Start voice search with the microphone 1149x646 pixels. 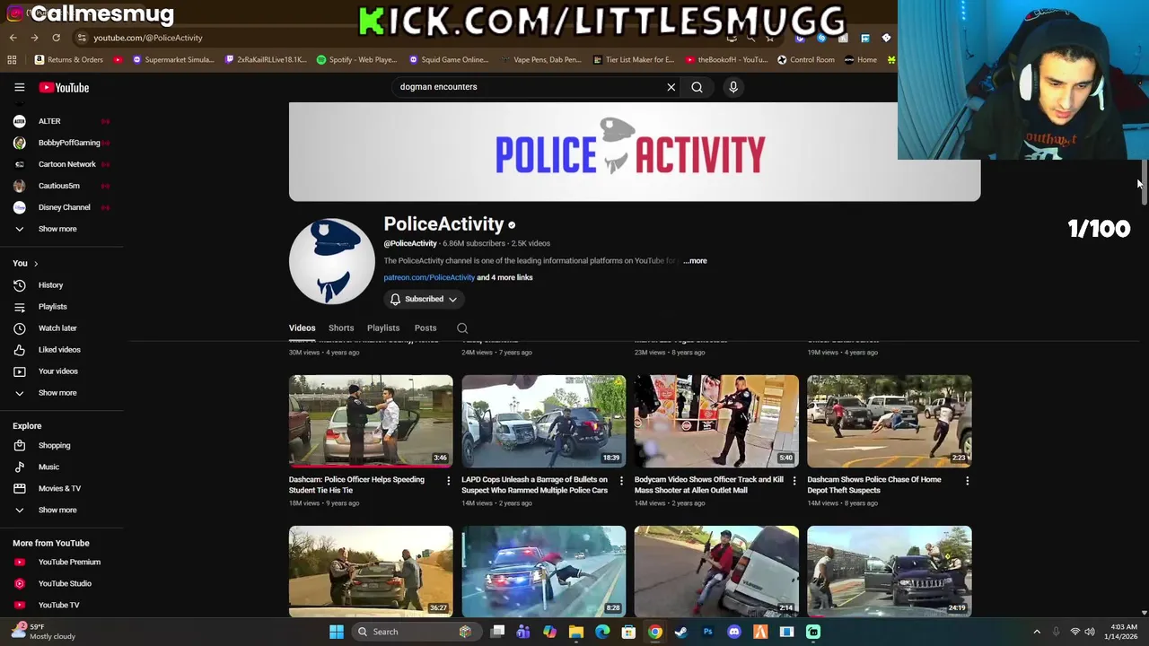point(733,87)
